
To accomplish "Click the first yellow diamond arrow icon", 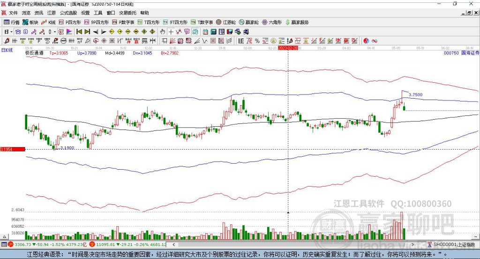I will coord(112,32).
